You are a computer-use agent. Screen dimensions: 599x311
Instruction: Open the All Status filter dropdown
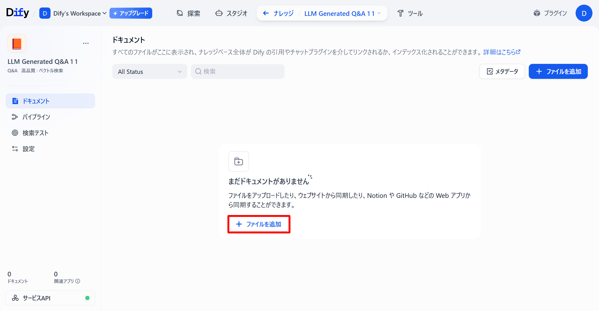149,71
